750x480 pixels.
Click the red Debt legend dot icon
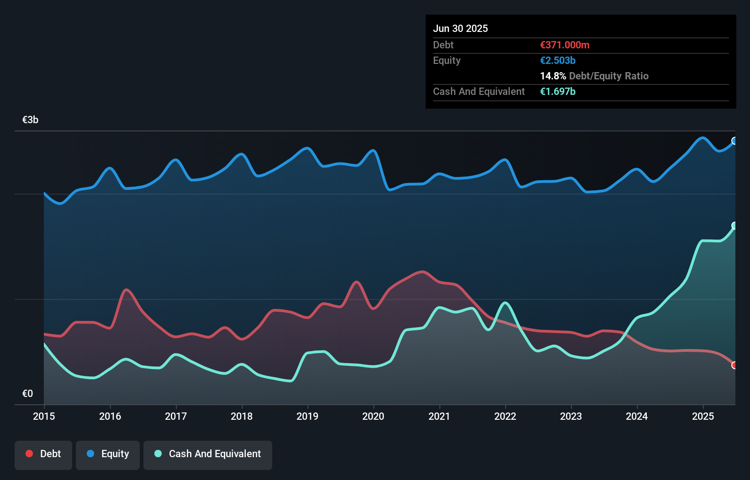(29, 454)
